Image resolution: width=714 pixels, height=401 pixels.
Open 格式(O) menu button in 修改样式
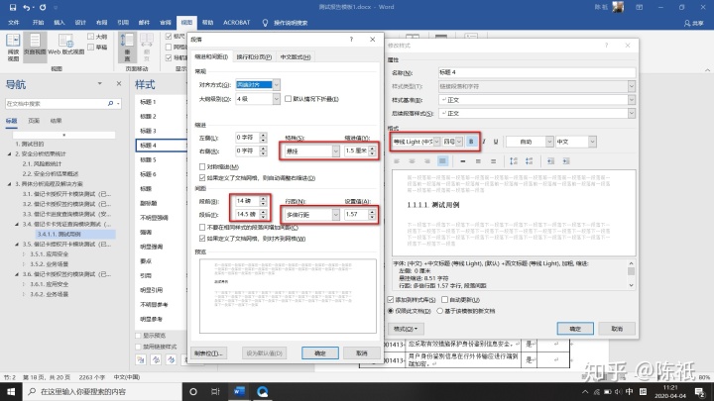click(x=406, y=329)
